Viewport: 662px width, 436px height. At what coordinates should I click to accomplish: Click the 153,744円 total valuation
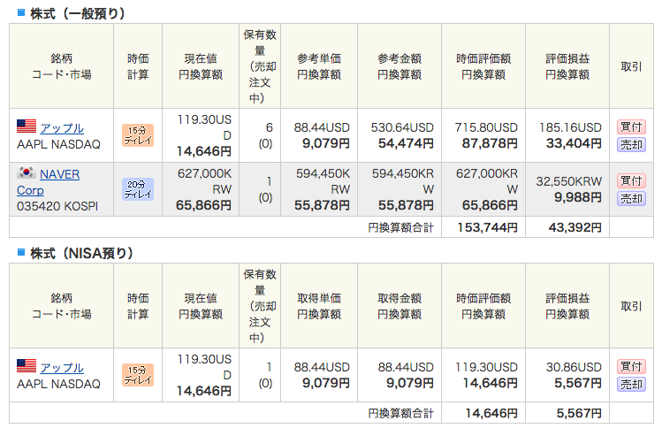[488, 227]
